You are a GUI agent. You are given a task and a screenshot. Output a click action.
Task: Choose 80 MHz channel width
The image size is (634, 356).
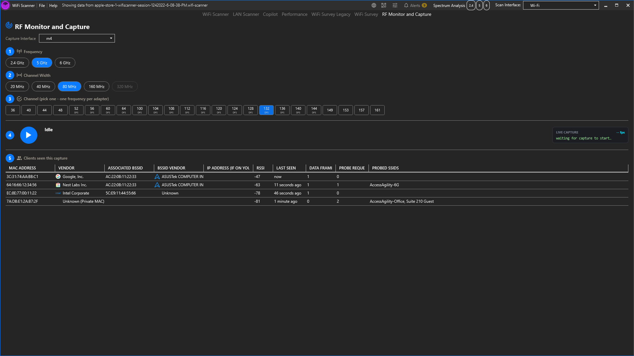click(x=69, y=86)
